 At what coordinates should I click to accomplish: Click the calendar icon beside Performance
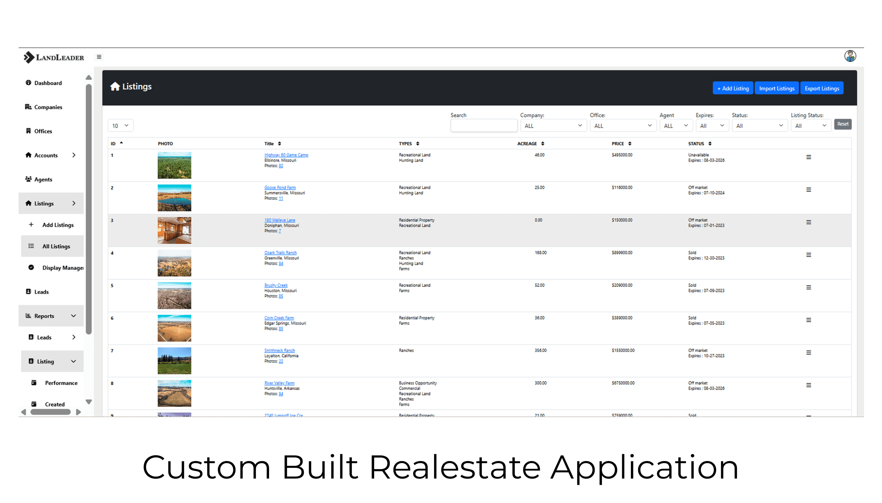click(34, 383)
